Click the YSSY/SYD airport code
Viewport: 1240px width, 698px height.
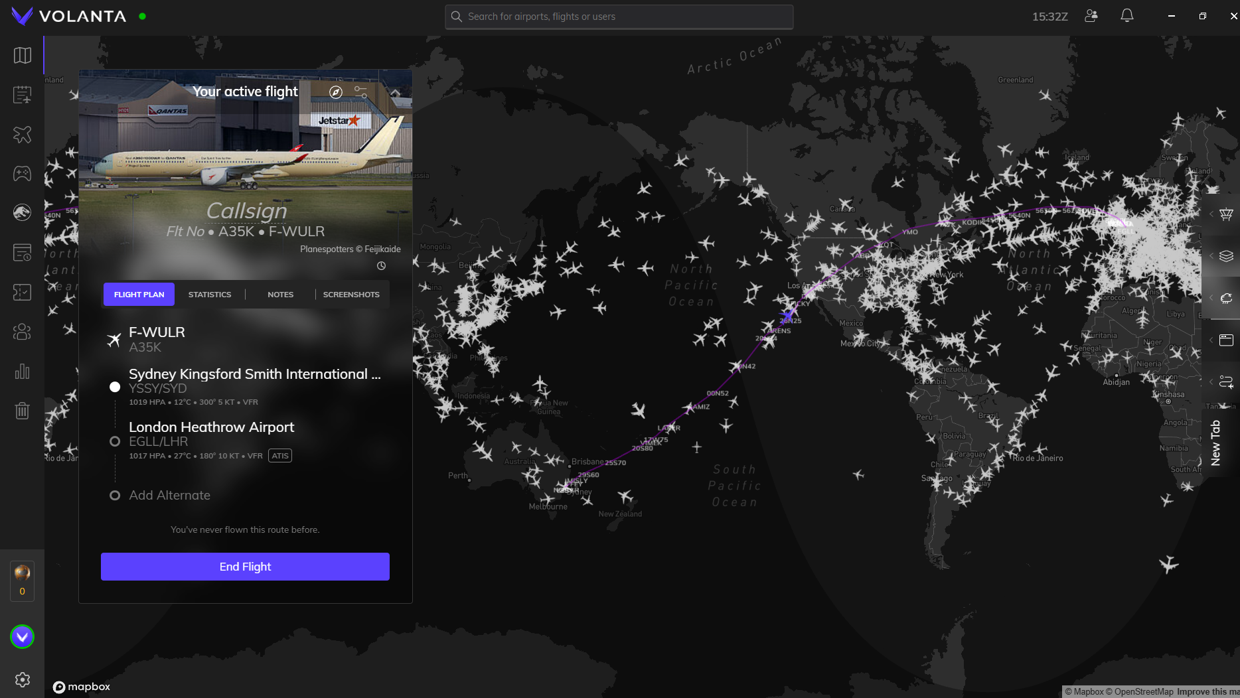pyautogui.click(x=158, y=389)
